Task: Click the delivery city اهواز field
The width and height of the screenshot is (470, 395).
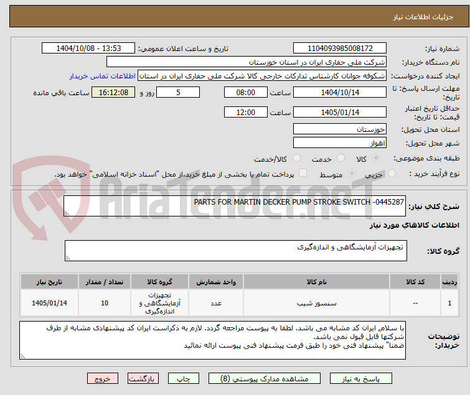Action: pos(340,143)
